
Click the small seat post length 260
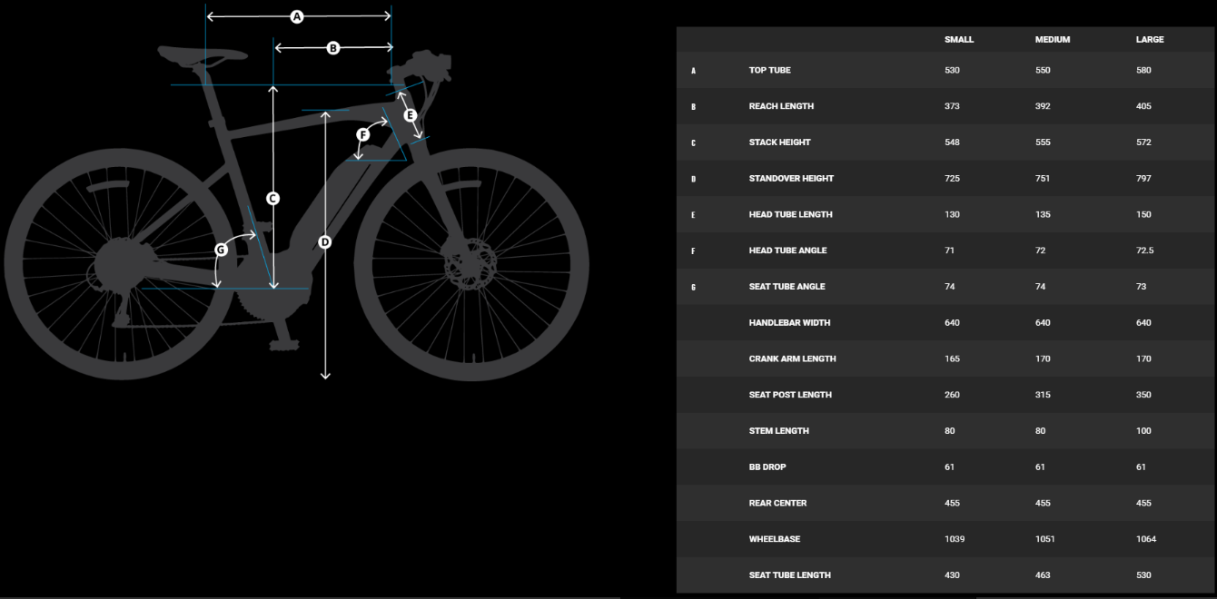pyautogui.click(x=952, y=395)
